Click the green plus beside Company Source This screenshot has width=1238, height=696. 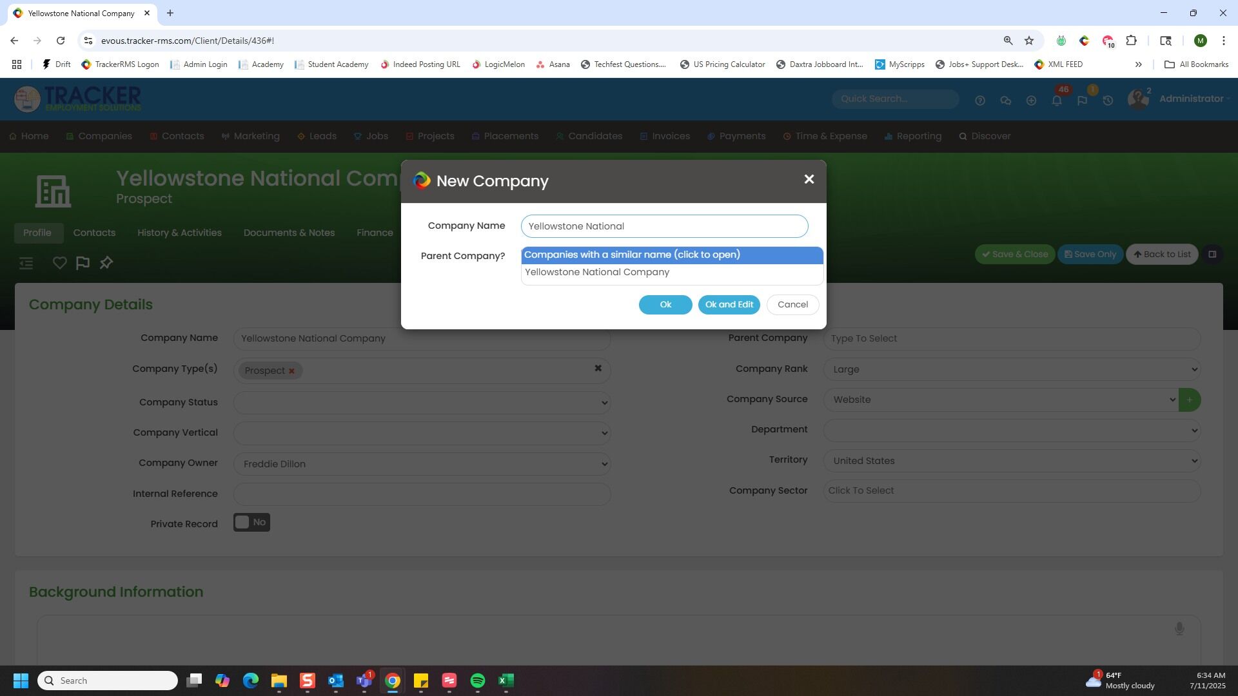[1190, 400]
